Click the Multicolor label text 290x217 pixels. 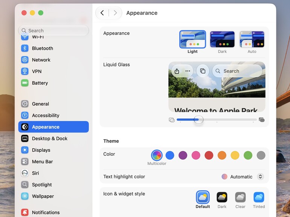pos(157,164)
